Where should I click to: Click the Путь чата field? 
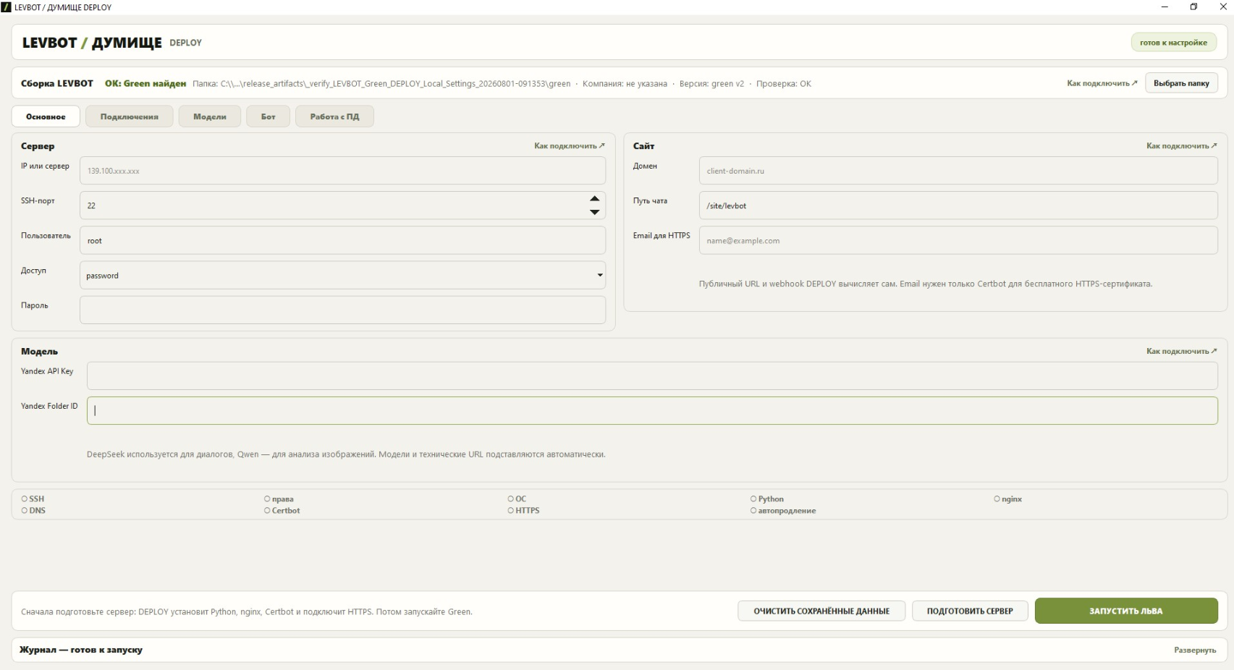tap(958, 205)
